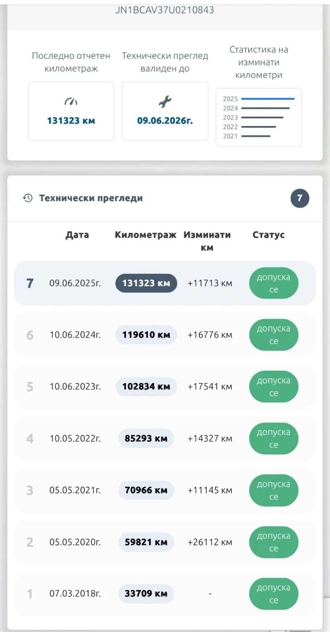
Task: Click the Дата column header
Action: (x=77, y=235)
